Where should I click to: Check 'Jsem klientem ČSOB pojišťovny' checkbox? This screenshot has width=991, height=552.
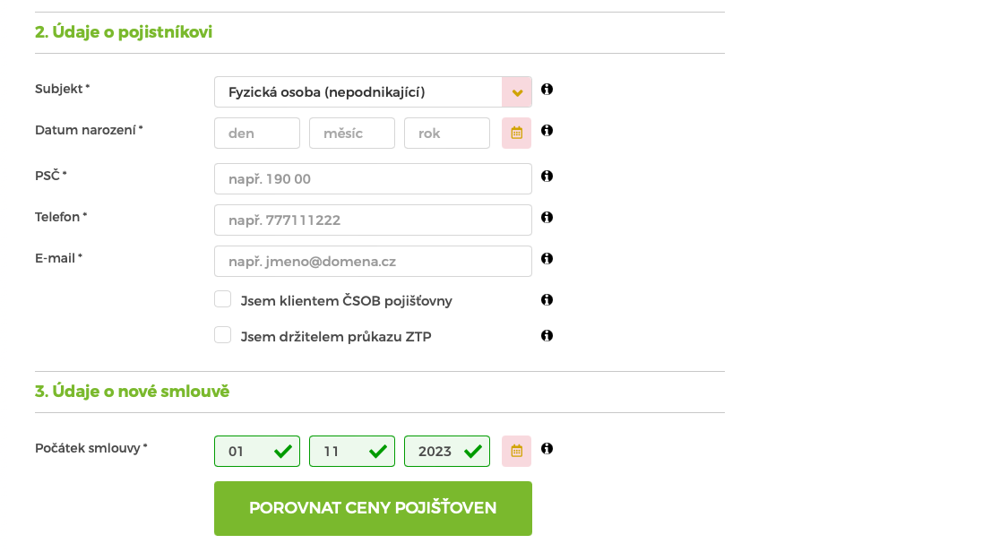[x=223, y=299]
